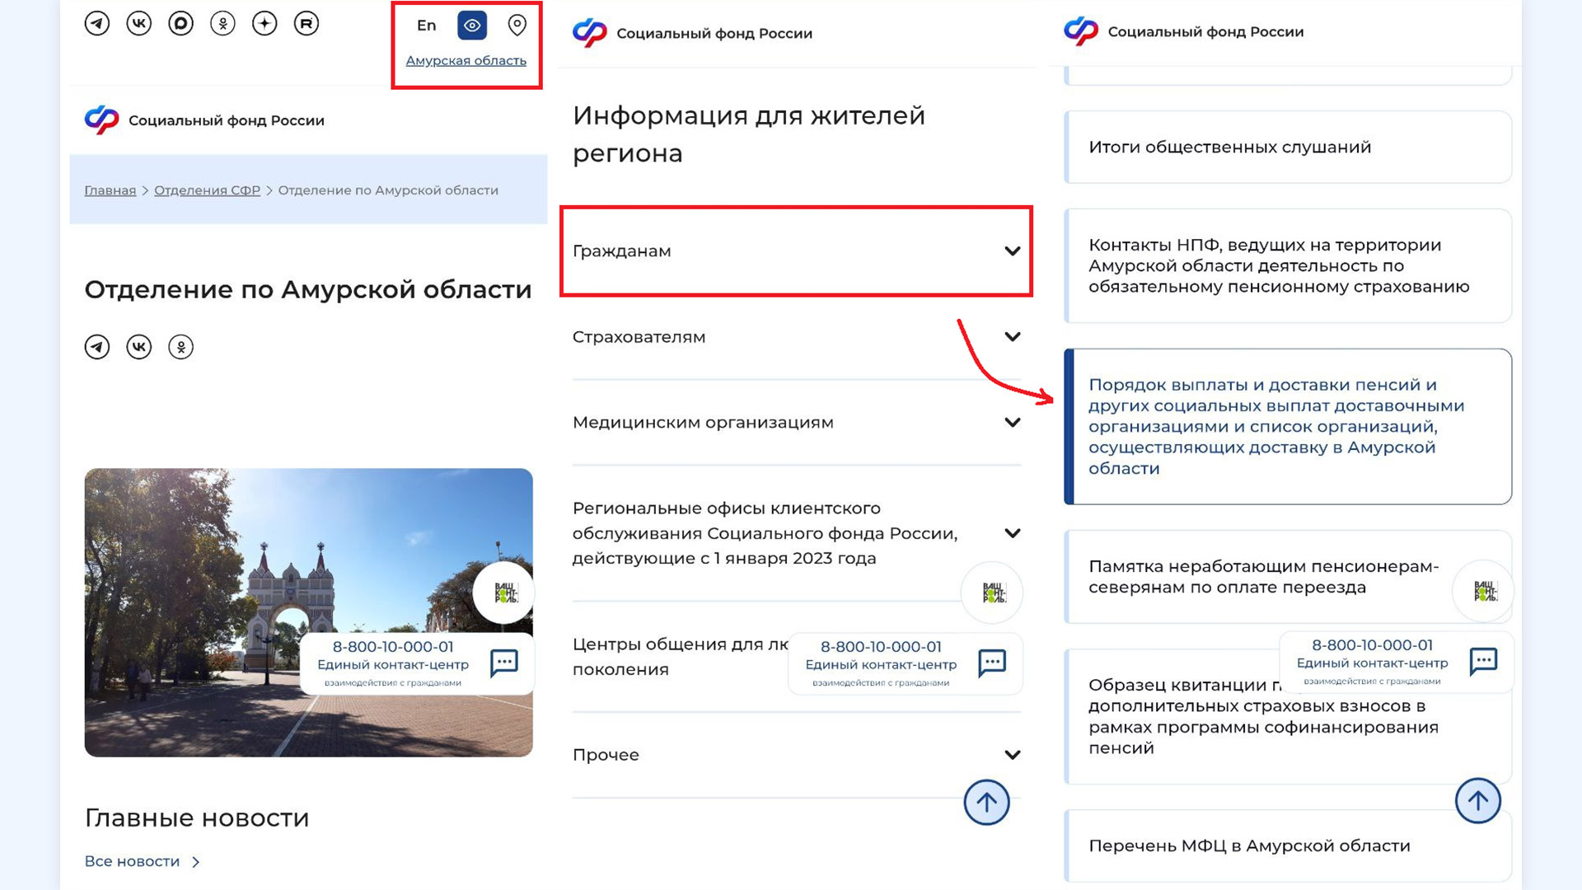Click the Odnoklassniki icon in top header
Image resolution: width=1582 pixels, height=890 pixels.
pyautogui.click(x=222, y=23)
